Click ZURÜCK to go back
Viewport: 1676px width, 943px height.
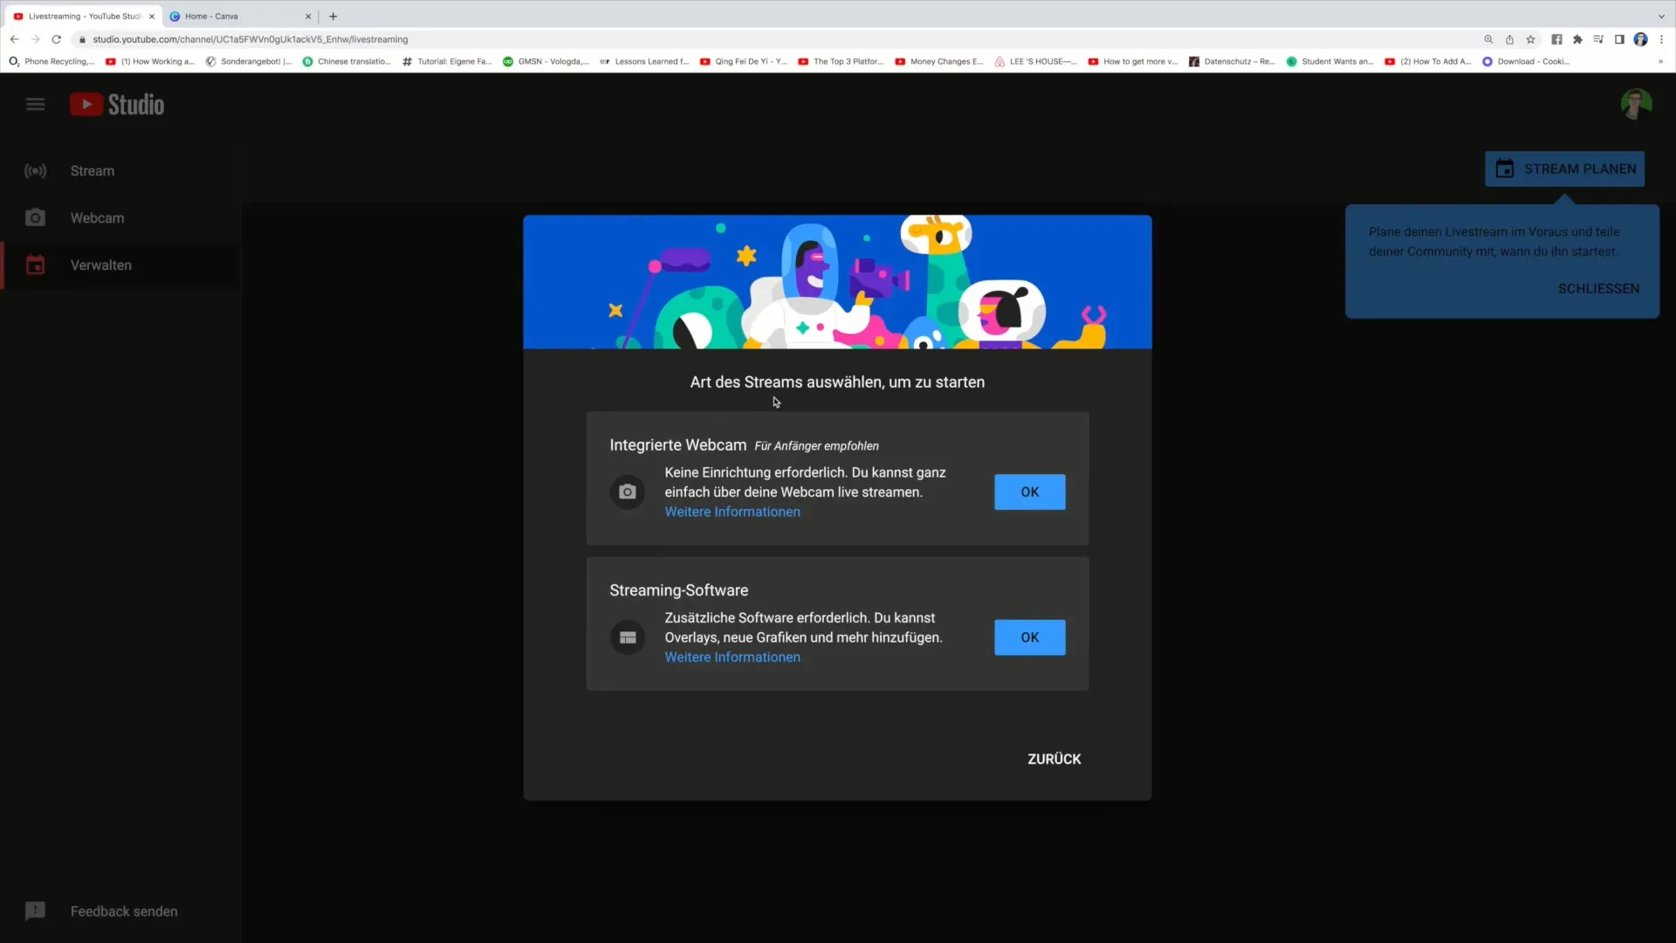click(1054, 759)
